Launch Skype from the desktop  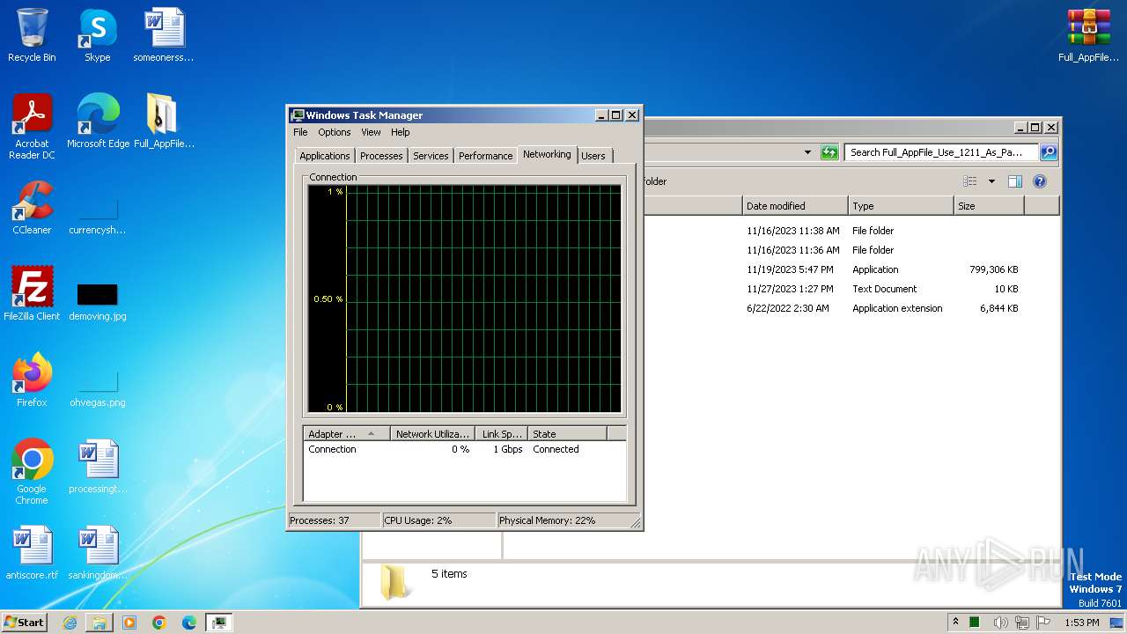[97, 35]
